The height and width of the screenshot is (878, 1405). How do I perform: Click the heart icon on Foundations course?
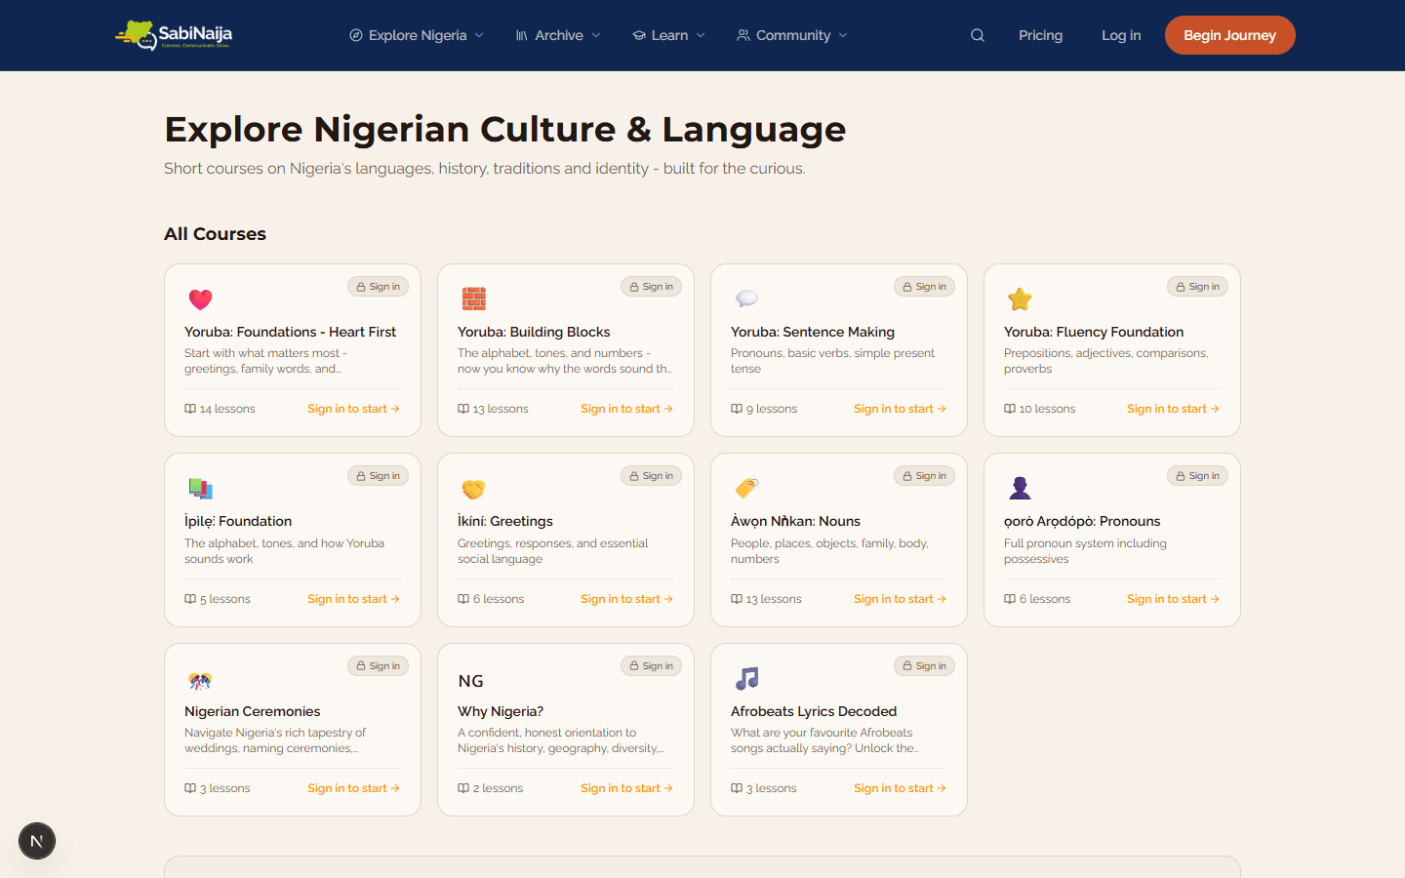(x=201, y=299)
